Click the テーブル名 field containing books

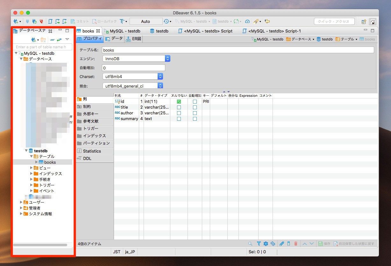coord(238,50)
